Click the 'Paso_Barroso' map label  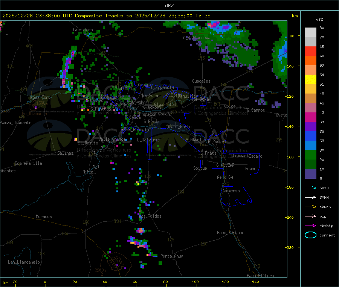pos(231,233)
